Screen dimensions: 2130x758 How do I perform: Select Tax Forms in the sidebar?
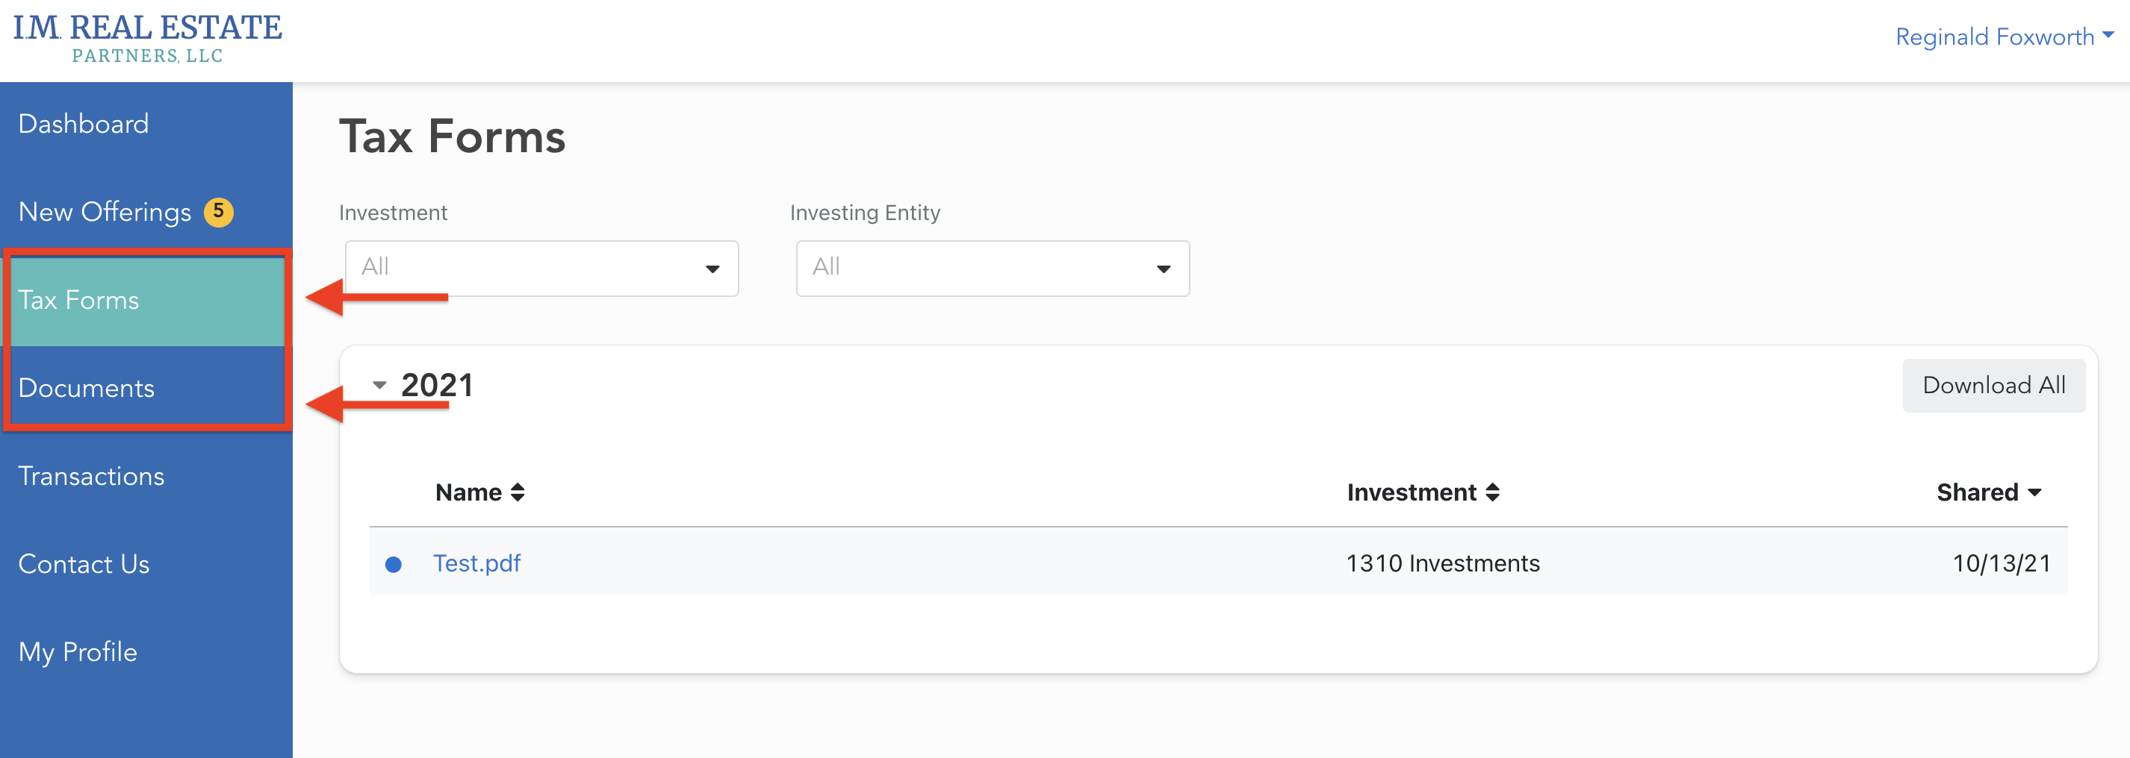pos(78,300)
